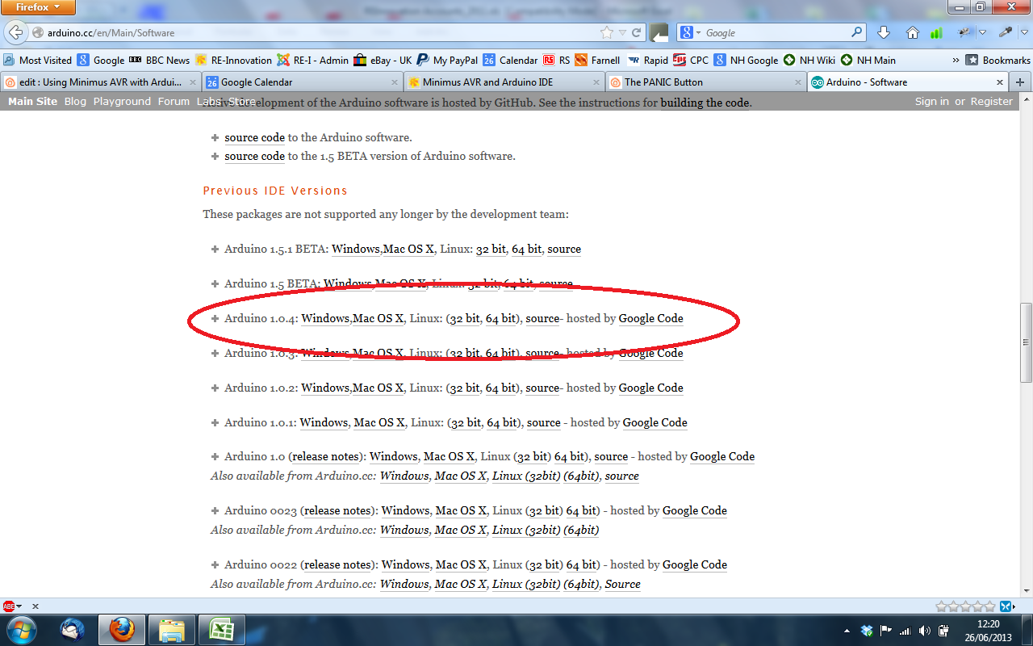Click the Dropbox tray icon
1033x646 pixels.
click(x=867, y=631)
